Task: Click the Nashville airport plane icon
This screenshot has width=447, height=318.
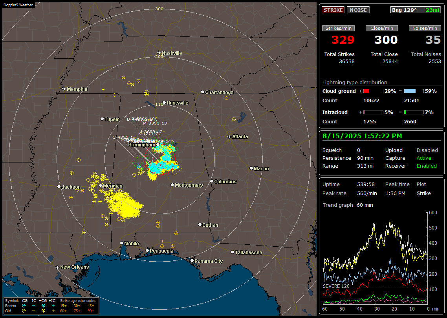Action: pos(159,53)
